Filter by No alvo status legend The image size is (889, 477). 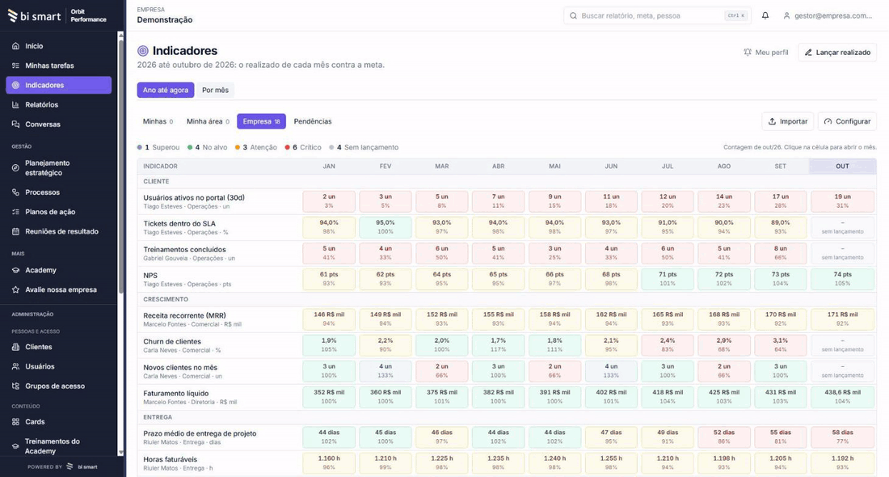(x=208, y=147)
